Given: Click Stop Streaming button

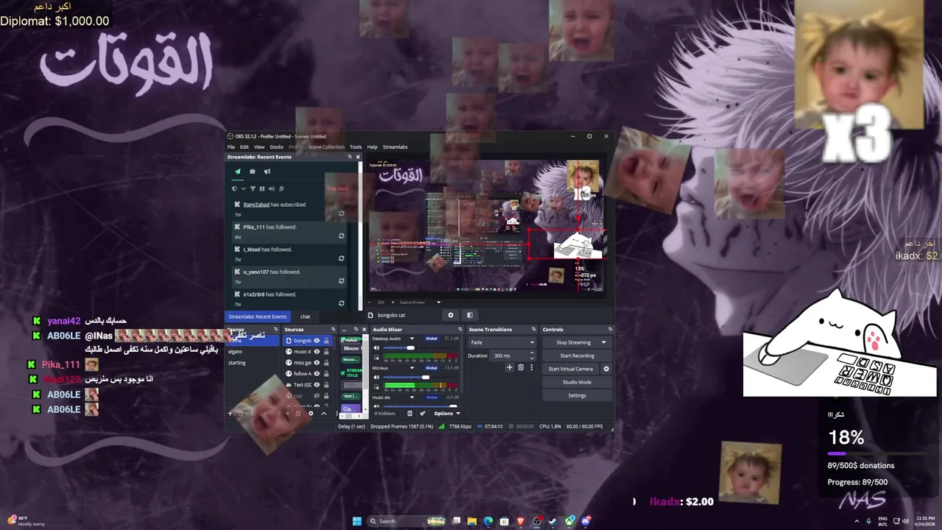Looking at the screenshot, I should [573, 342].
